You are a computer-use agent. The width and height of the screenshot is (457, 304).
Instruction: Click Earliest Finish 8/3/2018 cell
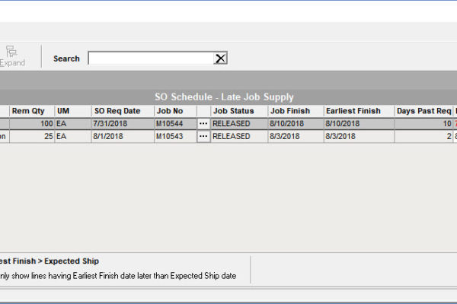tap(359, 137)
